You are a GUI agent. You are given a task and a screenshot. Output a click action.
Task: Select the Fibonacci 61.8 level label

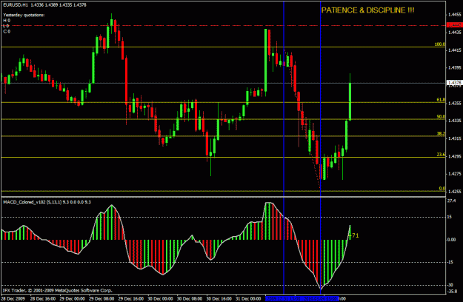[441, 100]
